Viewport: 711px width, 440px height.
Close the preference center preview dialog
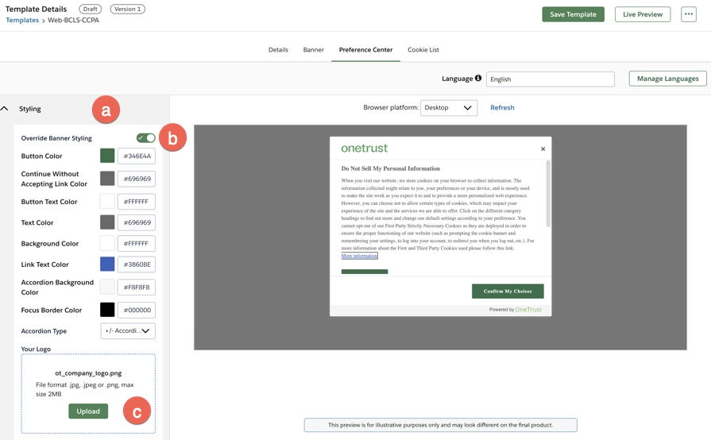tap(543, 149)
